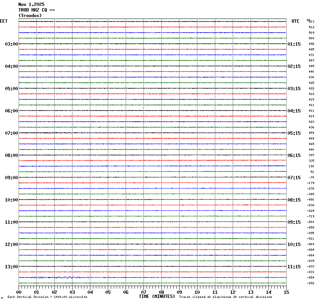Click the Nov 1,2025 date header
The width and height of the screenshot is (316, 302).
[x=31, y=4]
